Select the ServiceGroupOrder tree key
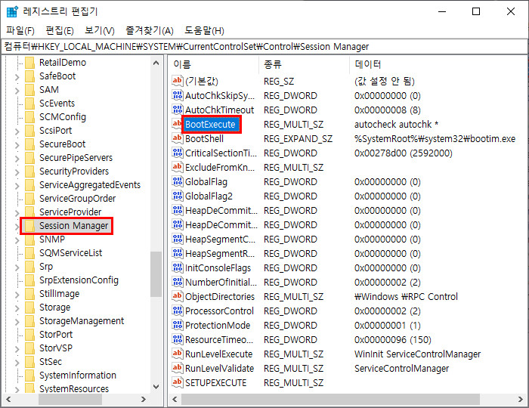 click(x=77, y=198)
